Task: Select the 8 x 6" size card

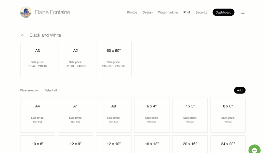Action: coord(228,115)
